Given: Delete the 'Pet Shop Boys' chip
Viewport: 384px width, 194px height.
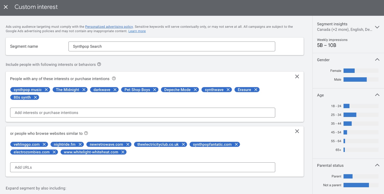Looking at the screenshot, I should [x=155, y=90].
